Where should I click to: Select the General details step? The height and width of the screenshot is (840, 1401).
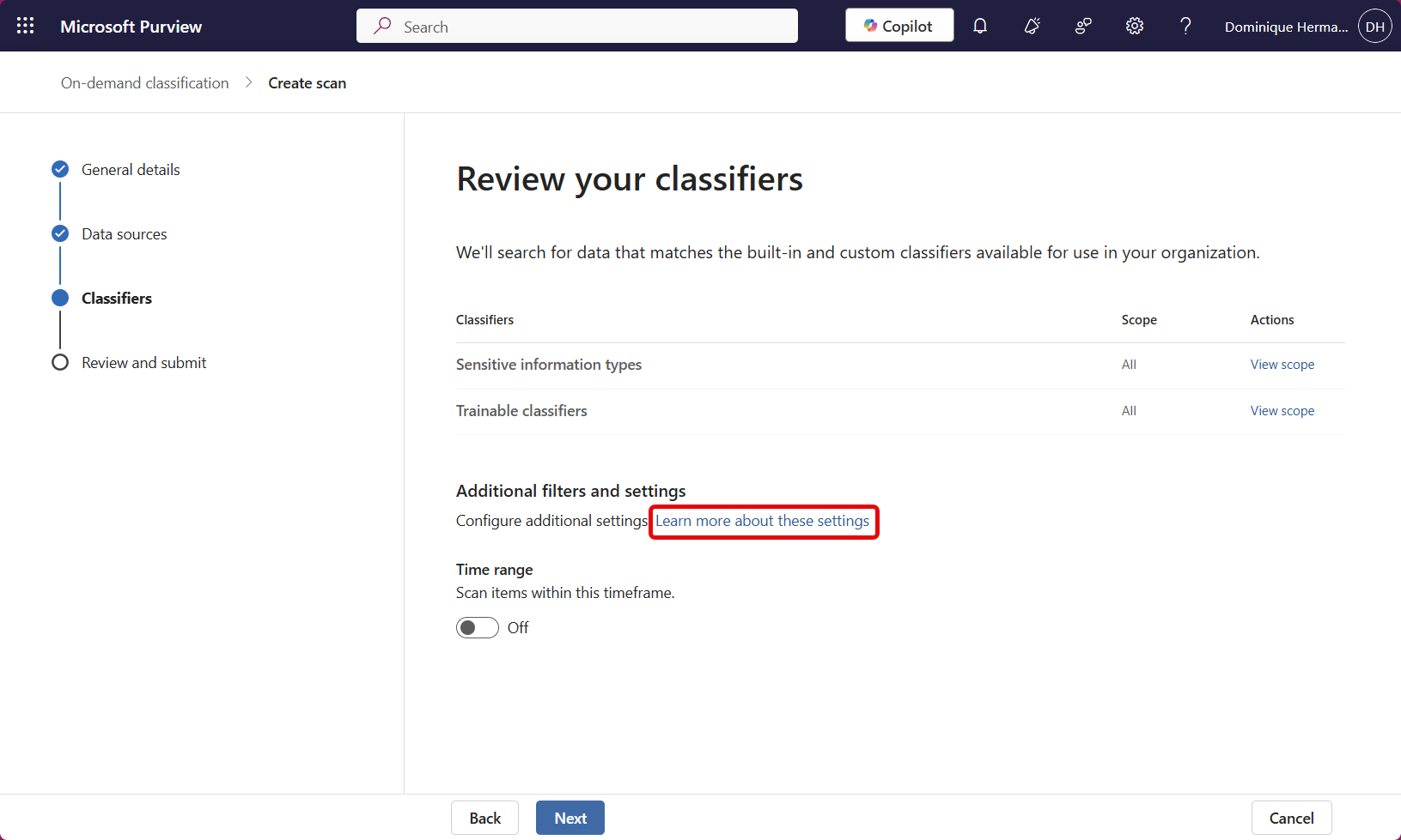pyautogui.click(x=130, y=169)
